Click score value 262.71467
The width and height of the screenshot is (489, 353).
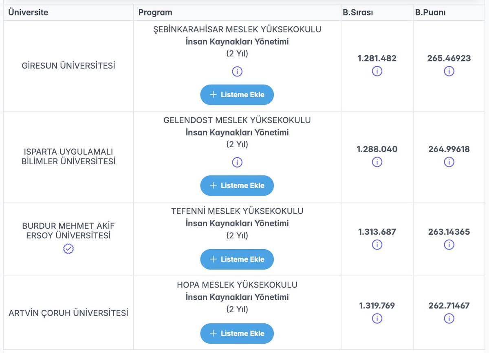click(449, 306)
